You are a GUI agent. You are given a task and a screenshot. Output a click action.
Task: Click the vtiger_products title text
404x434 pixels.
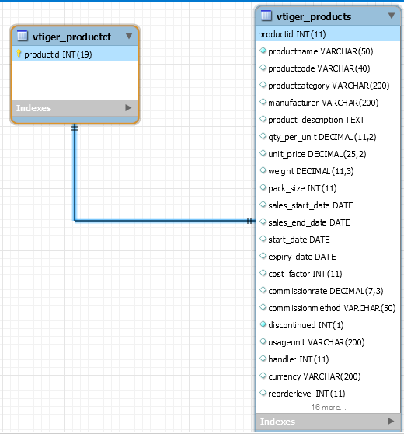314,16
